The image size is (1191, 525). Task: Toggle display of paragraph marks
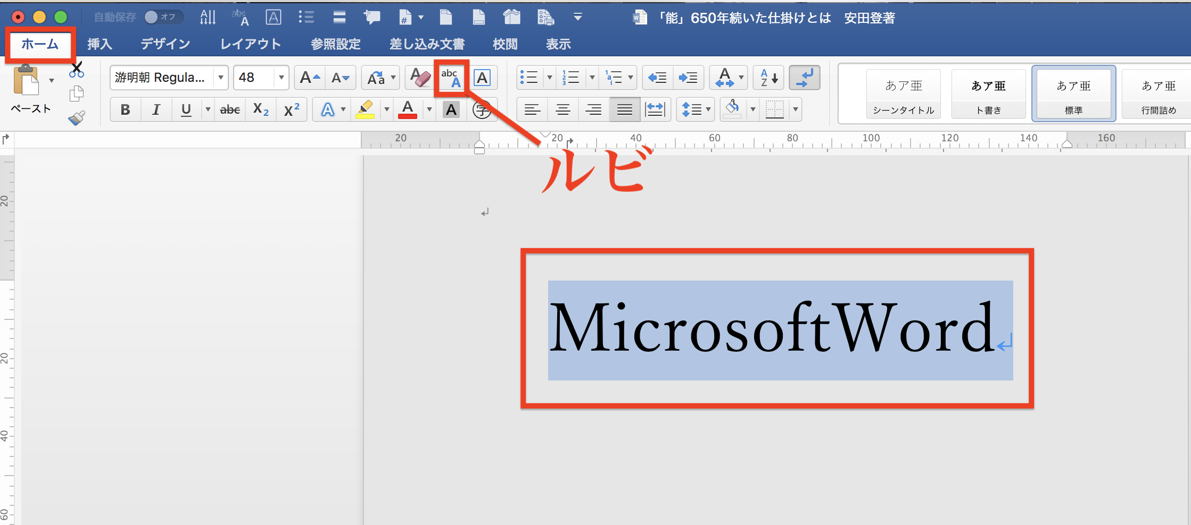pyautogui.click(x=805, y=78)
